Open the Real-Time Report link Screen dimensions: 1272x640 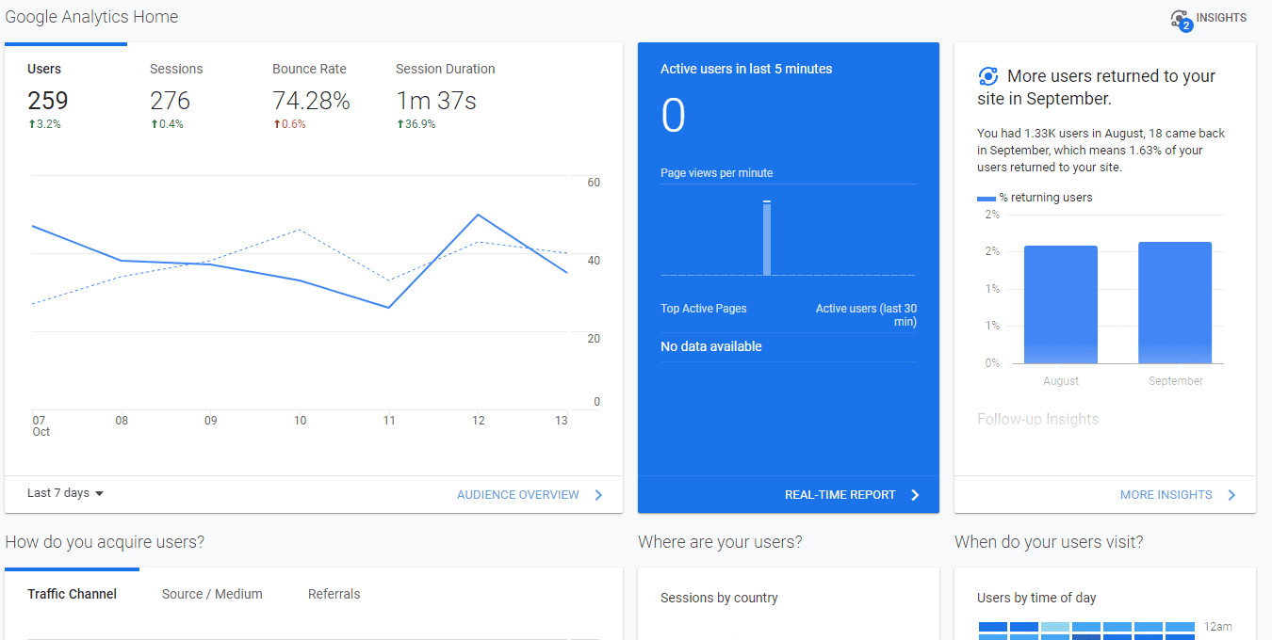(x=840, y=495)
